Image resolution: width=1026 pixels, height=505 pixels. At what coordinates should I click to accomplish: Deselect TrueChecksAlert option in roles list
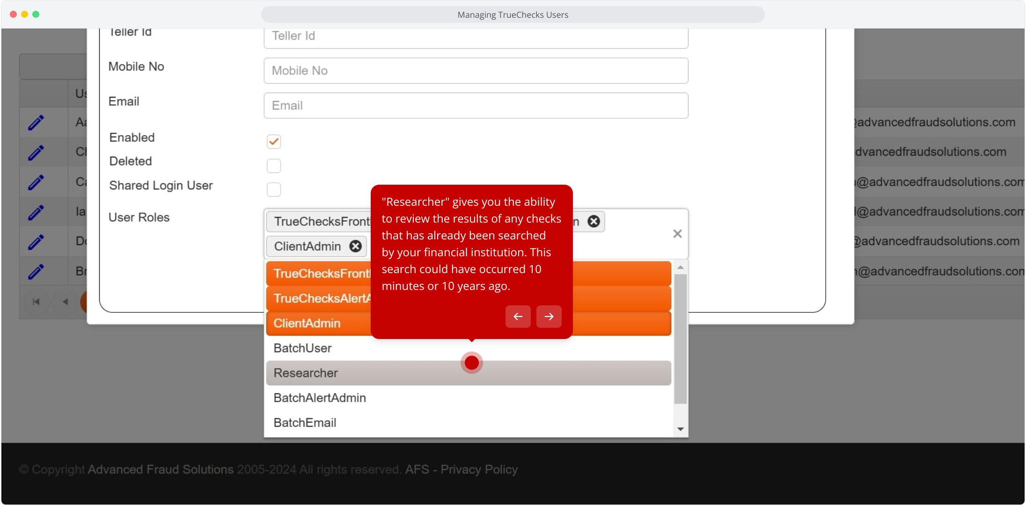469,298
